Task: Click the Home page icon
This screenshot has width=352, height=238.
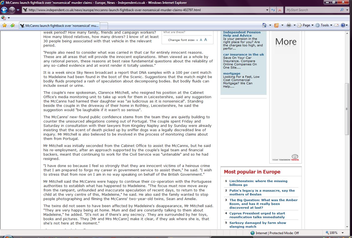Action: (264, 25)
